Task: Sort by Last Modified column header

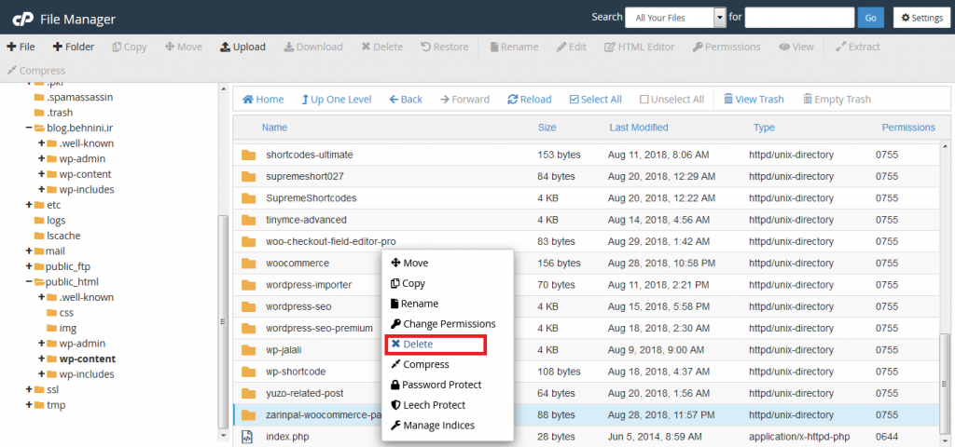Action: 638,127
